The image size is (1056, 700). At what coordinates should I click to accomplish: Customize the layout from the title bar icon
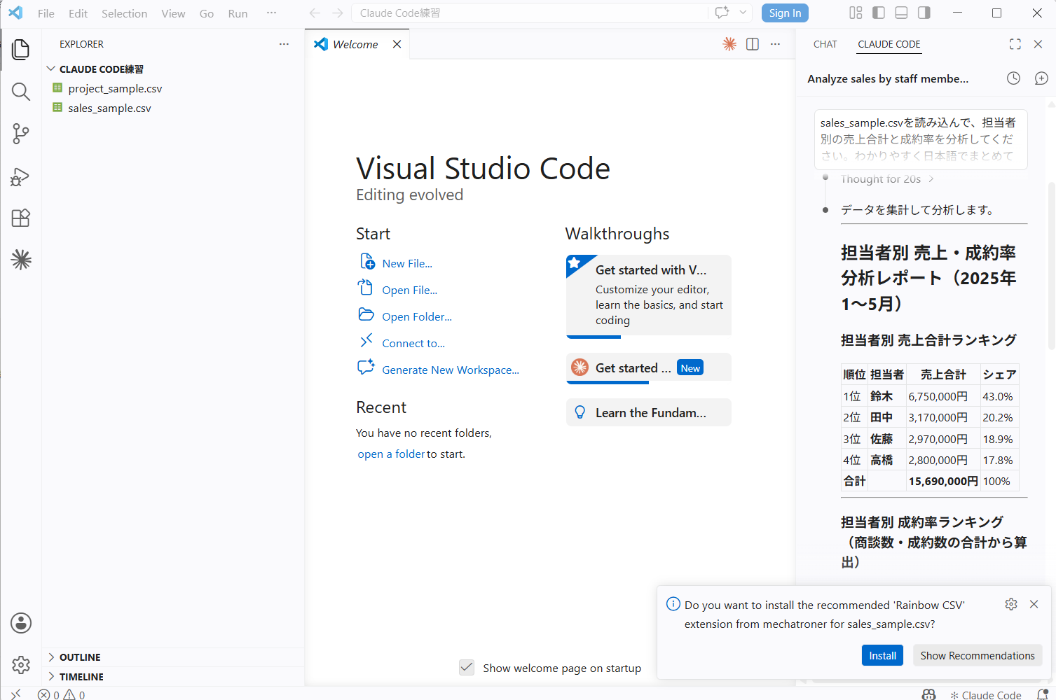pos(856,13)
